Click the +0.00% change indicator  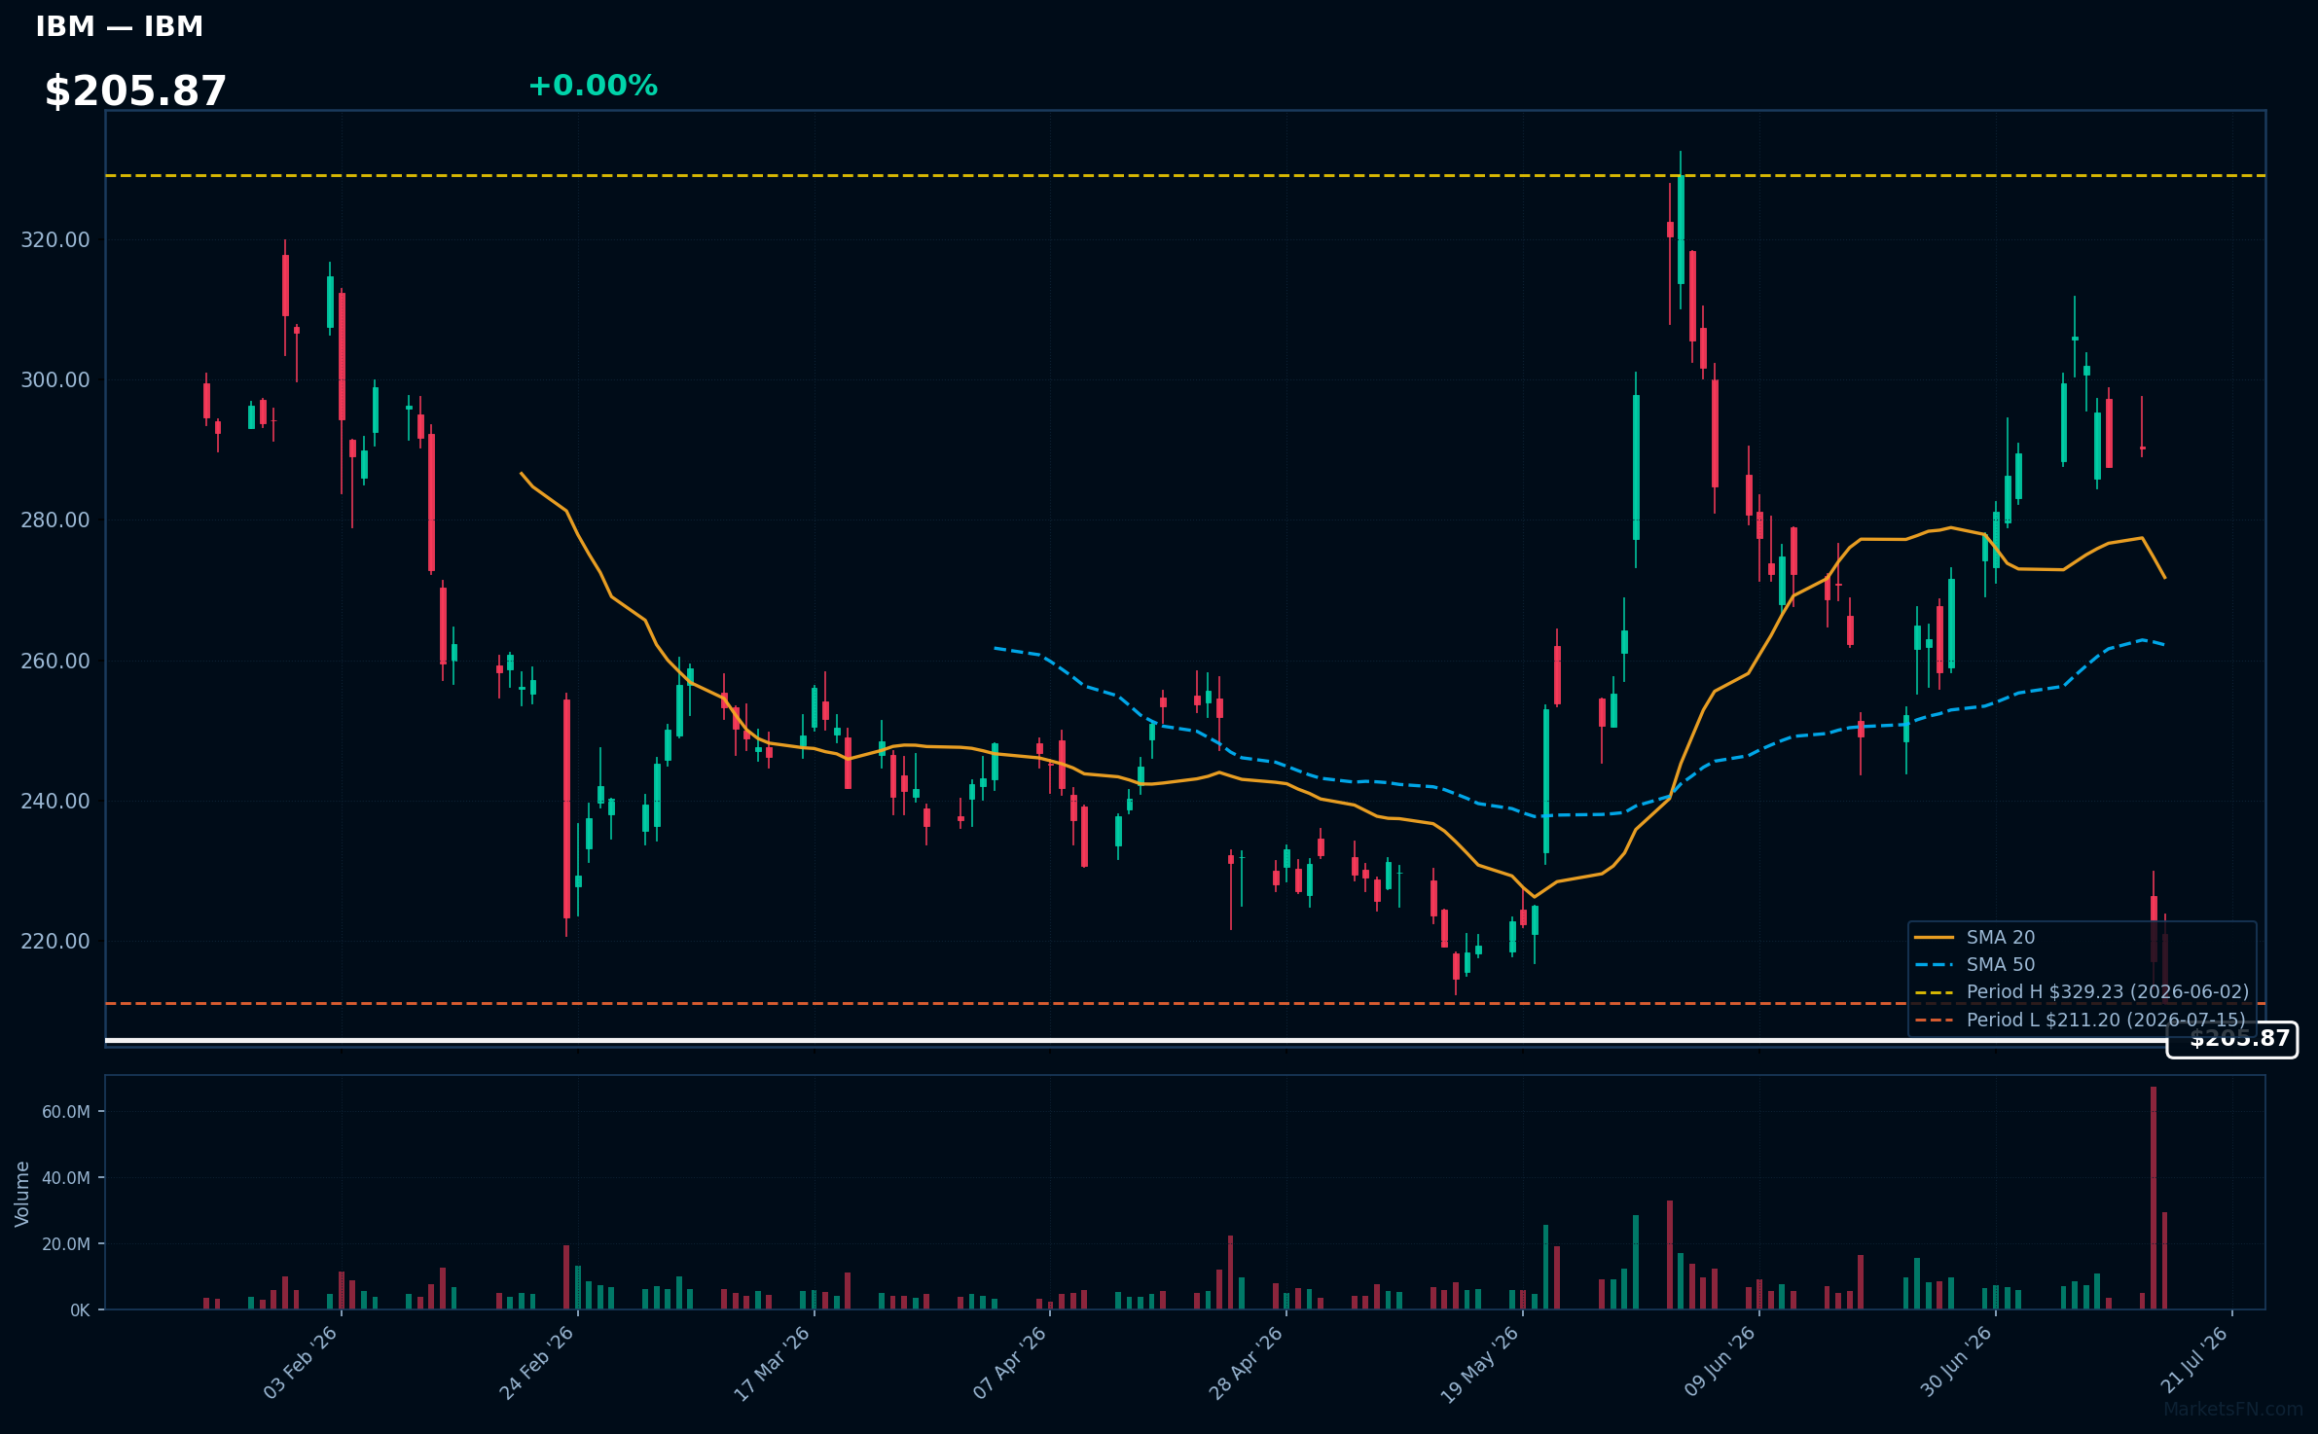pos(593,86)
